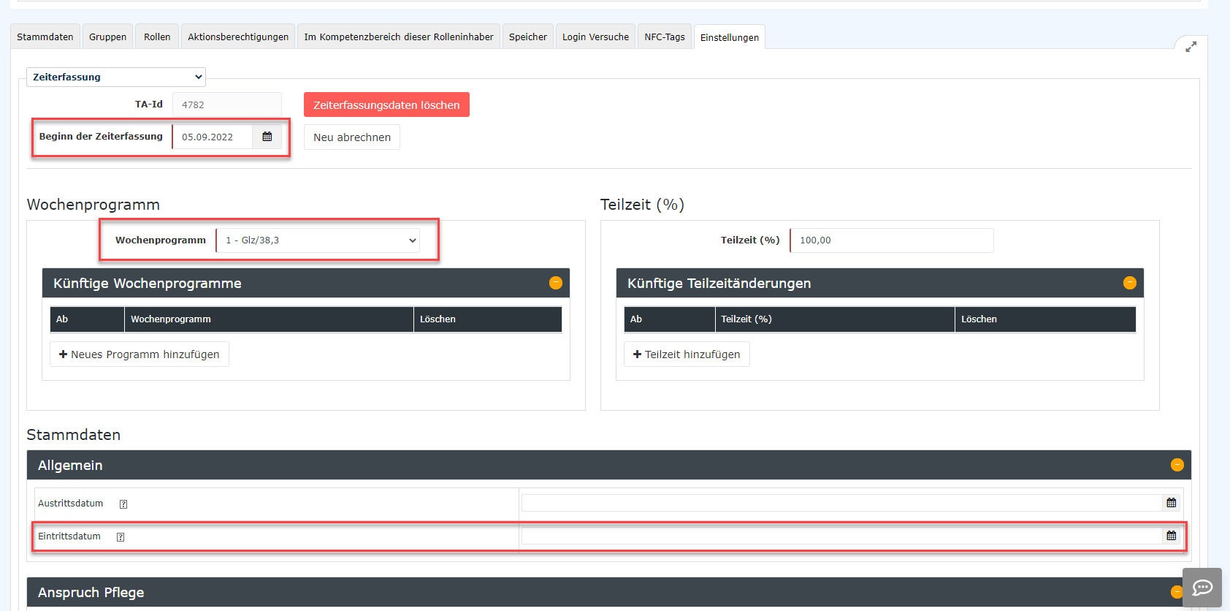The height and width of the screenshot is (611, 1230).
Task: Collapse the Anspruch Pflege section
Action: [x=1176, y=592]
